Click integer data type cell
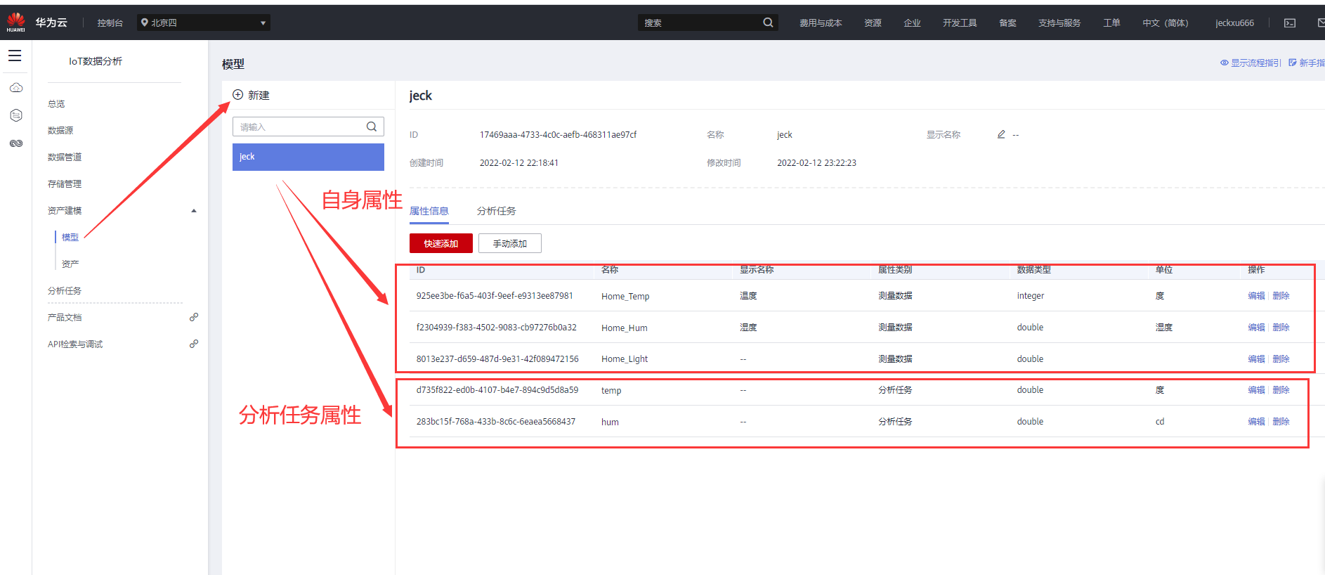 point(1031,295)
